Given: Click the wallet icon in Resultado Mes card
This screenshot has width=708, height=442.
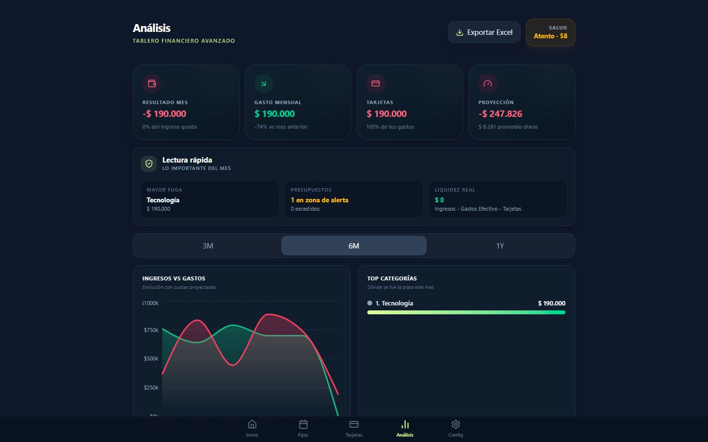Looking at the screenshot, I should click(152, 83).
